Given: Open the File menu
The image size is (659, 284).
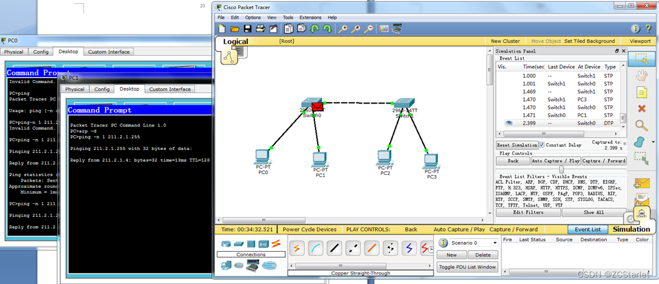Looking at the screenshot, I should 221,17.
